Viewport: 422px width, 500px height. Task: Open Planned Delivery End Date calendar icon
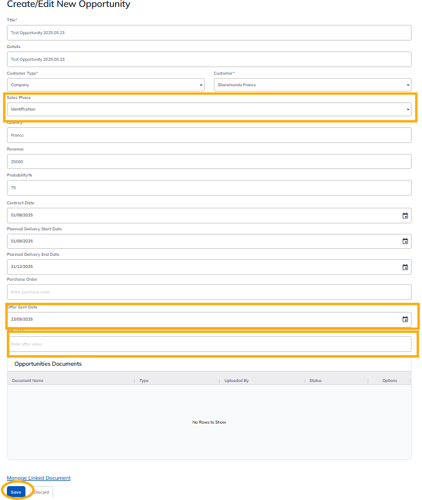[x=405, y=267]
